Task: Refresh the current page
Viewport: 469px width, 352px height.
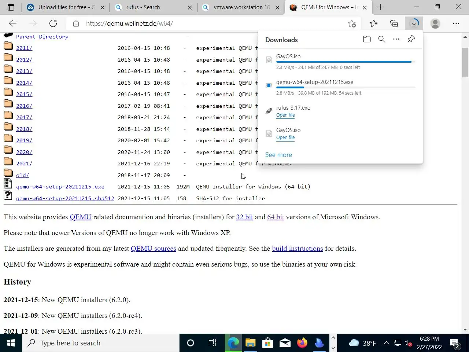Action: tap(53, 23)
